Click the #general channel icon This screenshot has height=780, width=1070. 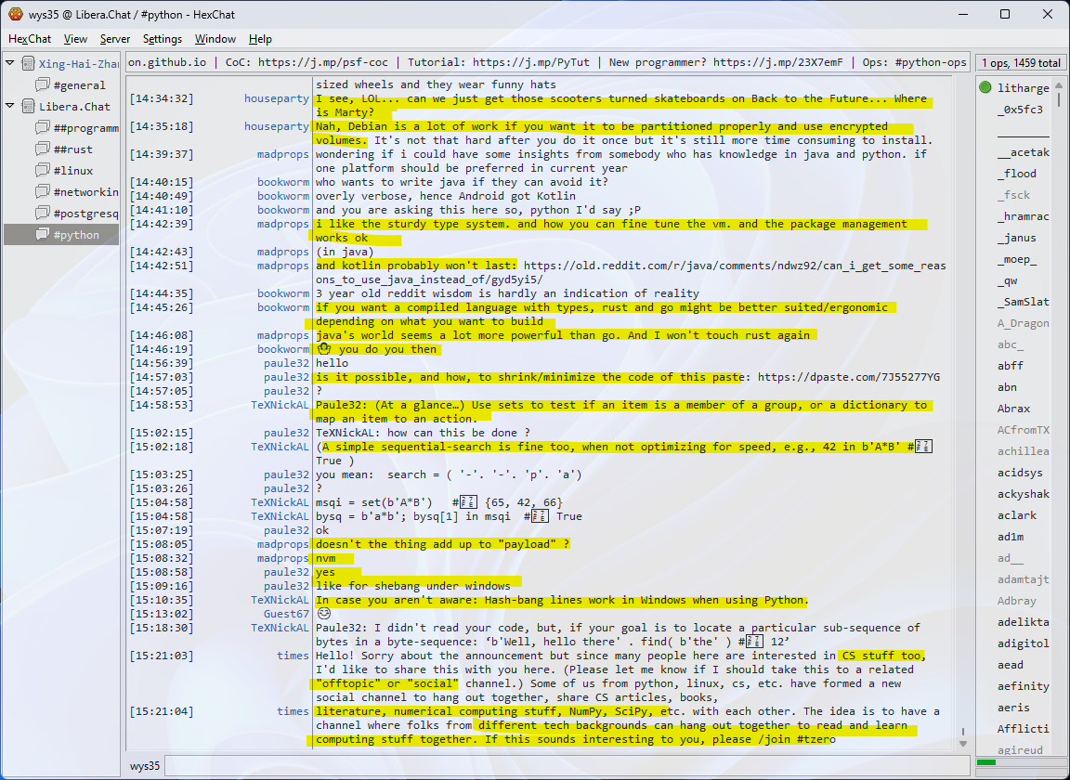(42, 85)
